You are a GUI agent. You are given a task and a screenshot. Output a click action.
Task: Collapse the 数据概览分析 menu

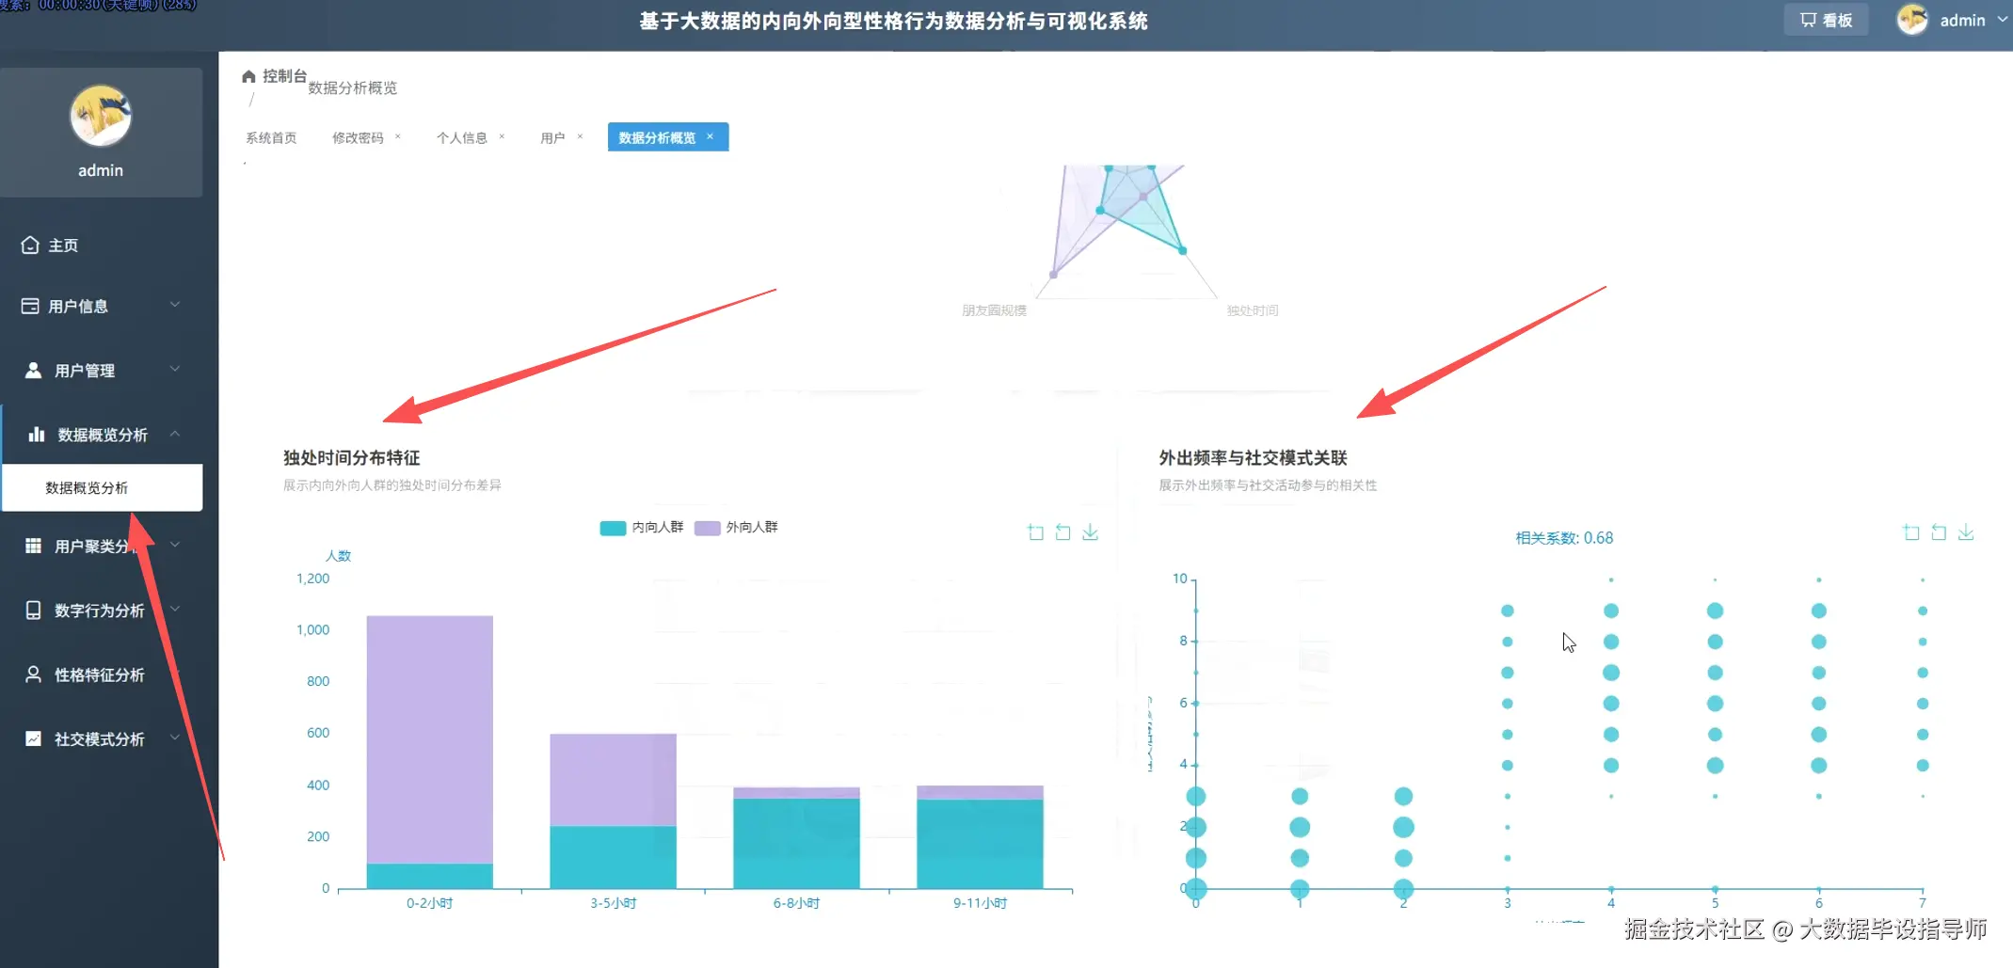click(104, 434)
